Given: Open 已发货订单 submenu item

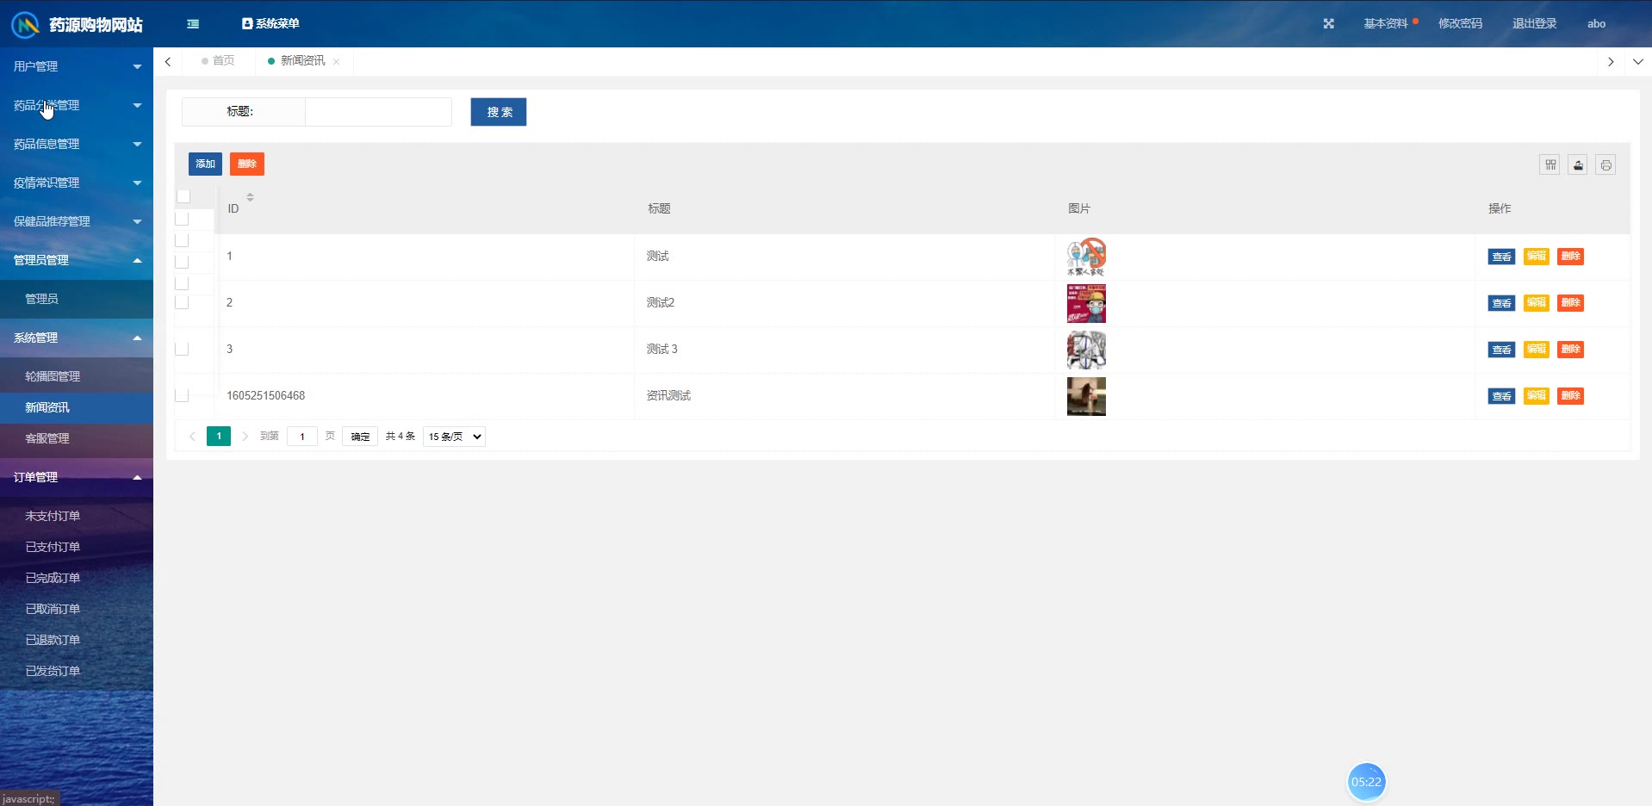Looking at the screenshot, I should click(77, 671).
